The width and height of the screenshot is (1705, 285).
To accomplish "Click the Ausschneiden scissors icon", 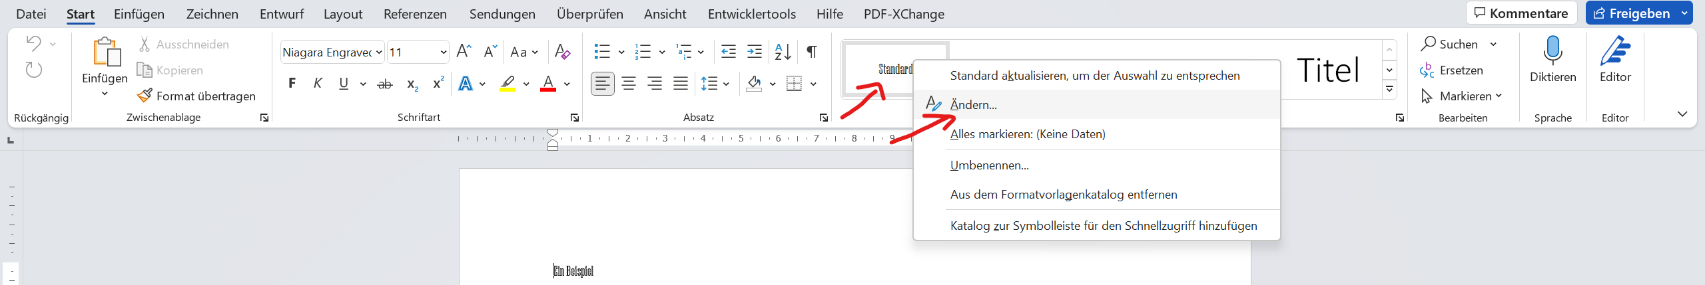I will pos(145,45).
